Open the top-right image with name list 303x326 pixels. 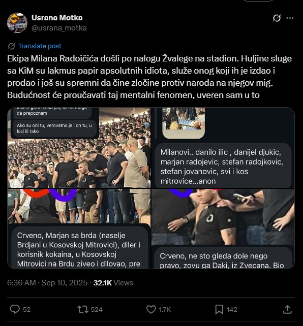click(x=223, y=148)
